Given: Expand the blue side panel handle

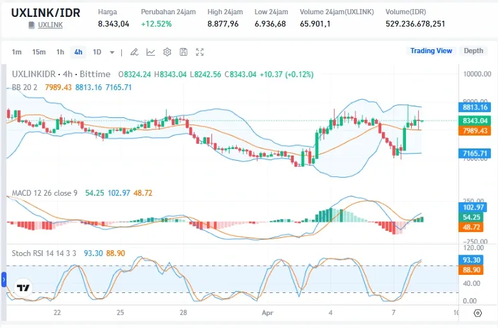Looking at the screenshot, I should pos(4,280).
